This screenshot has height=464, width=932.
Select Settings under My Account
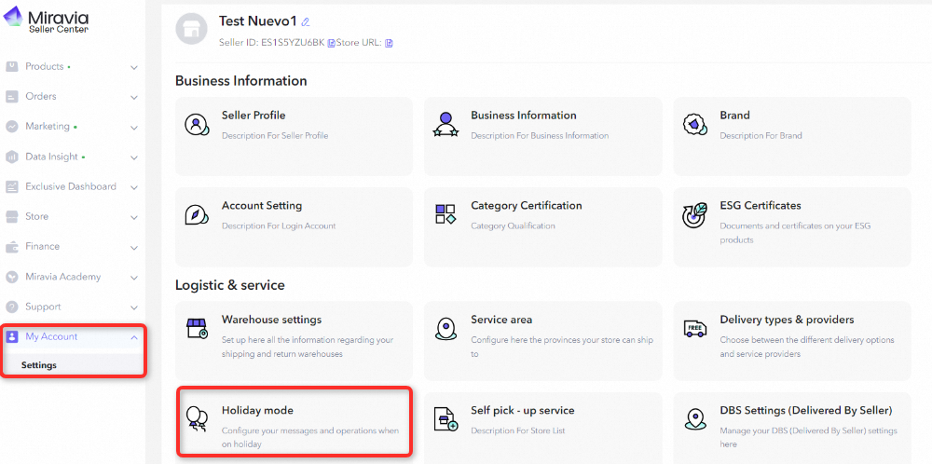pyautogui.click(x=39, y=365)
